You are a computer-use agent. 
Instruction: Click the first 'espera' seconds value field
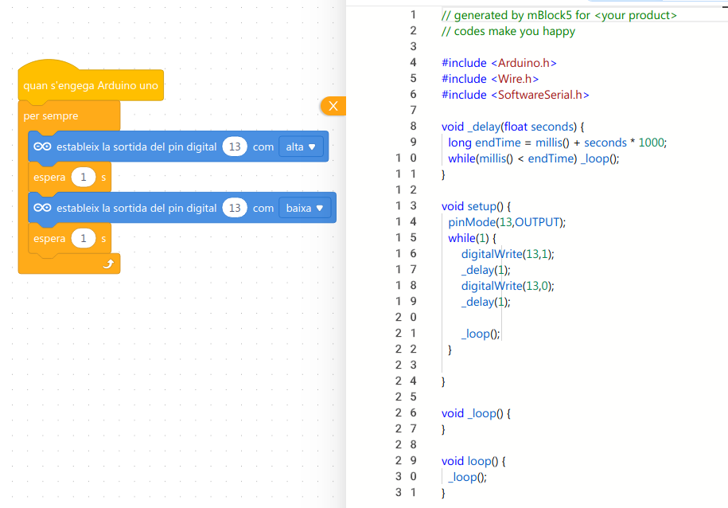83,178
